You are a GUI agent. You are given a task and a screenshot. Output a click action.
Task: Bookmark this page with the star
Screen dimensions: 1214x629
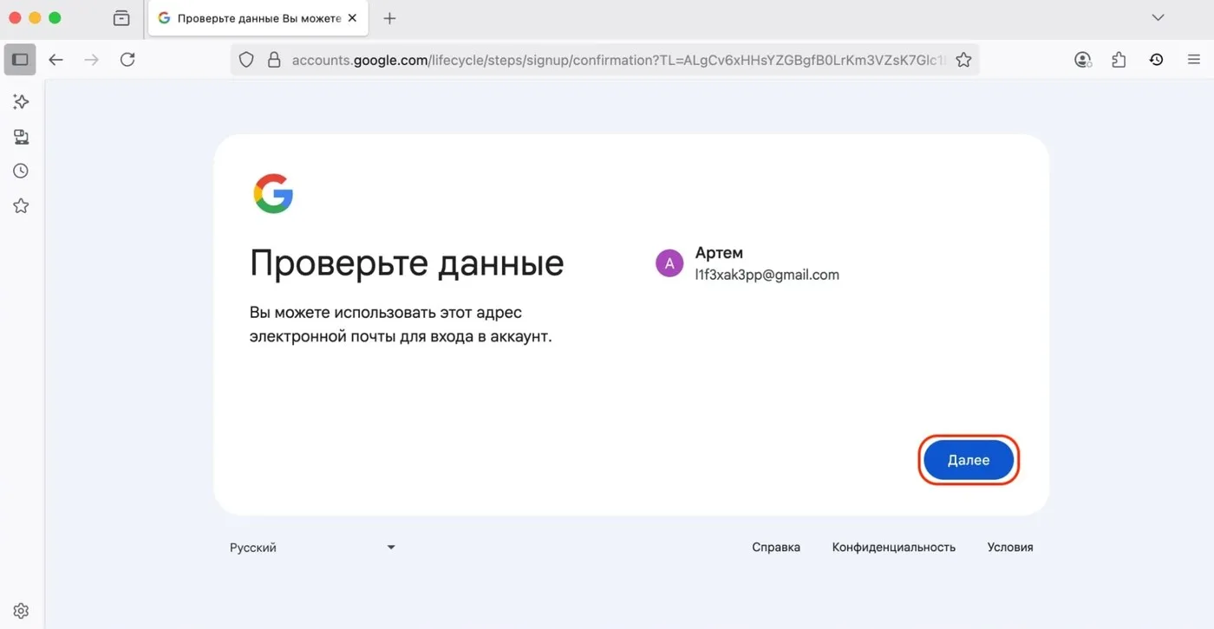(963, 60)
